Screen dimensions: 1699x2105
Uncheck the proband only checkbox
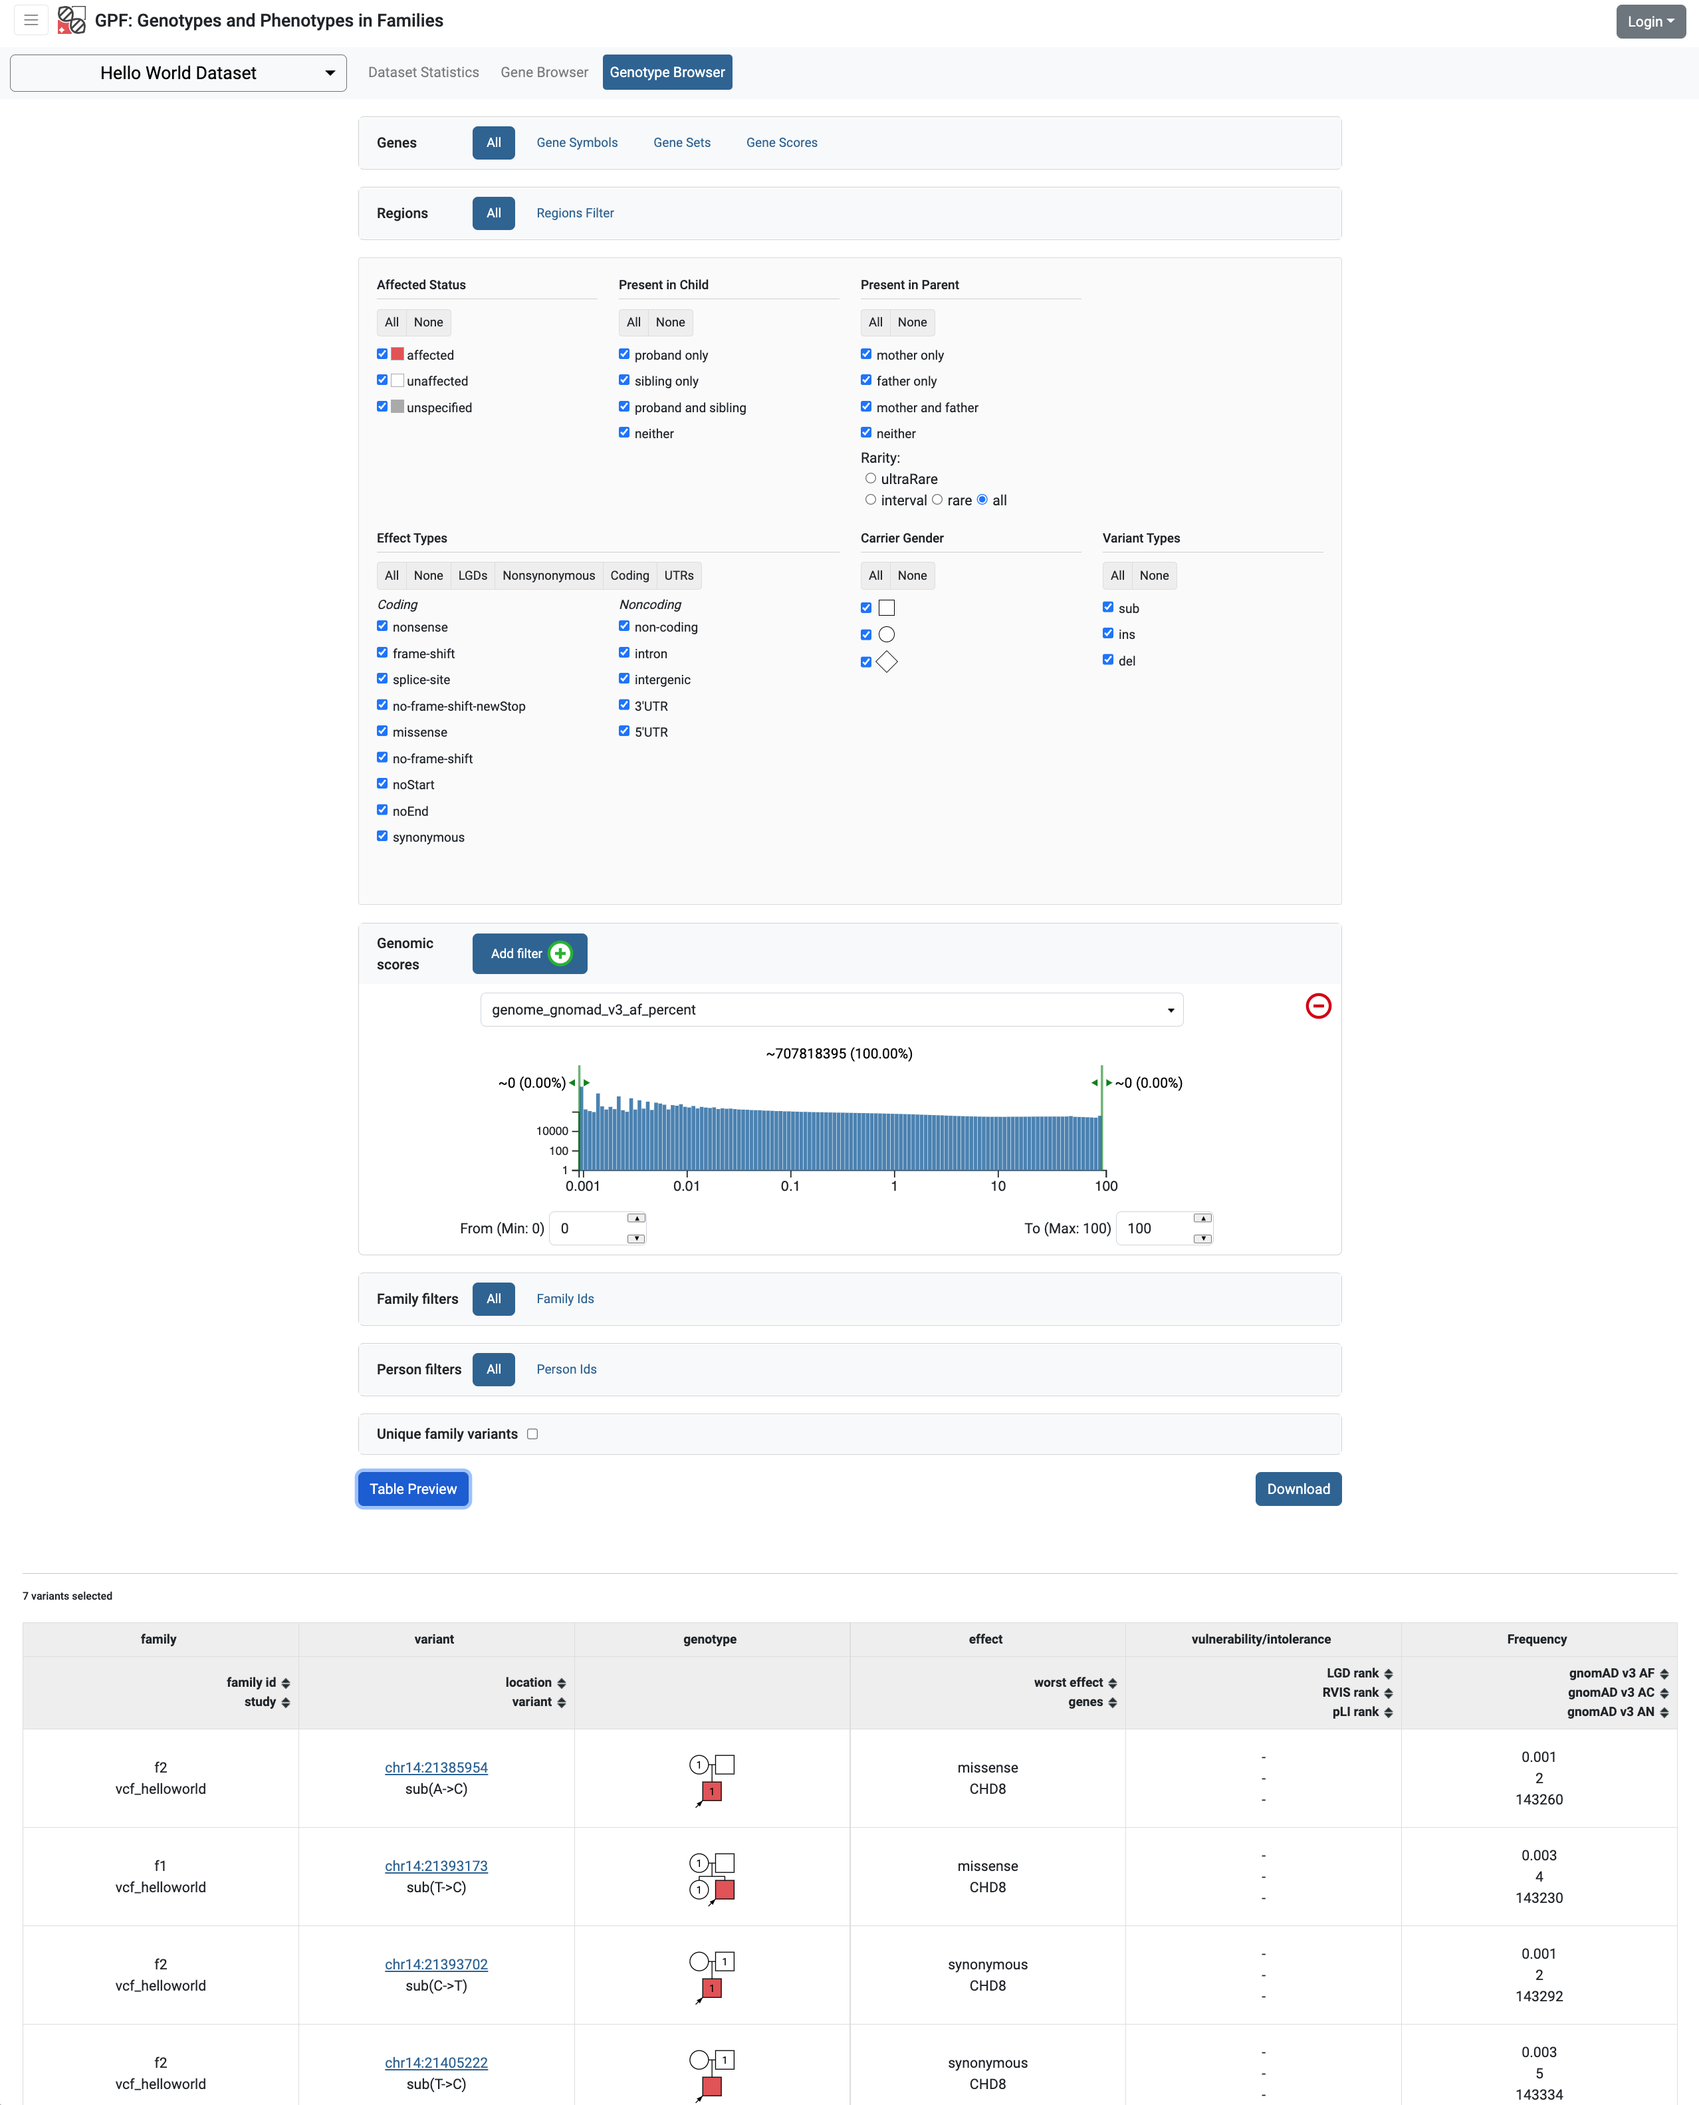pos(624,354)
